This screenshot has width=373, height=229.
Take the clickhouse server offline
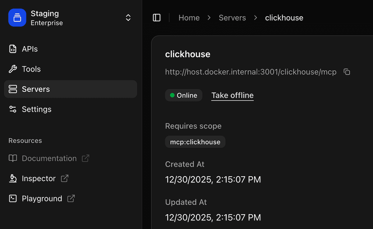point(233,95)
